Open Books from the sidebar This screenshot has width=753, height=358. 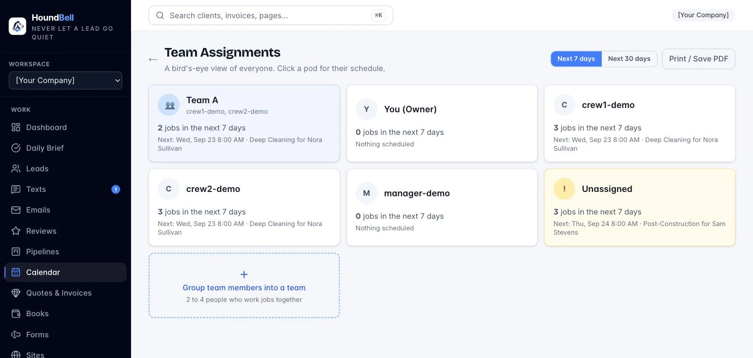pyautogui.click(x=65, y=313)
